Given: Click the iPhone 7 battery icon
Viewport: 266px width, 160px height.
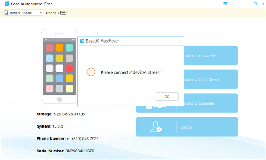Looking at the screenshot, I should tap(63, 13).
